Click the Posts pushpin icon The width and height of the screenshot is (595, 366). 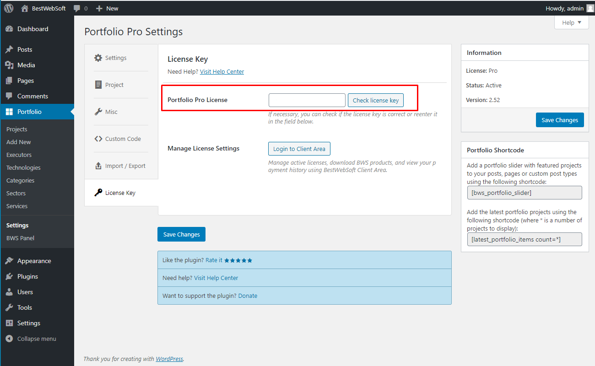tap(9, 49)
